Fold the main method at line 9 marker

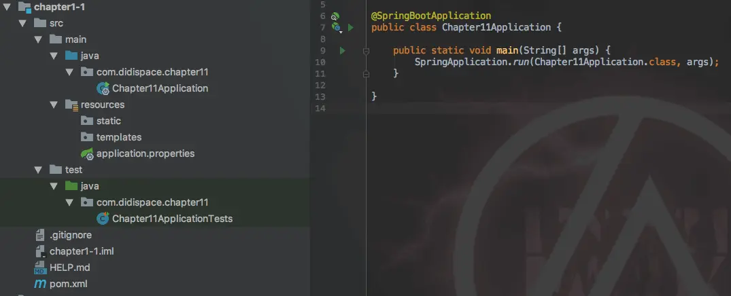[x=366, y=51]
